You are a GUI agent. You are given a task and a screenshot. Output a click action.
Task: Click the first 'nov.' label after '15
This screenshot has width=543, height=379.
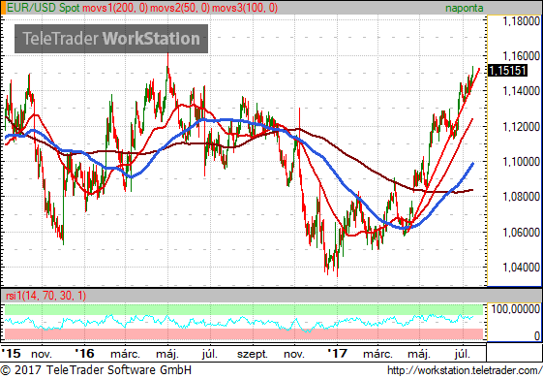click(42, 354)
